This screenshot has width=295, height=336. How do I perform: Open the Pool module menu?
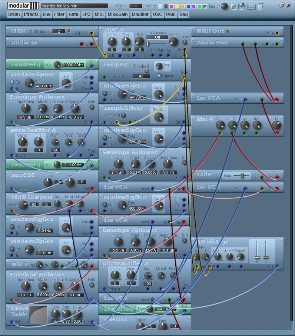click(170, 14)
